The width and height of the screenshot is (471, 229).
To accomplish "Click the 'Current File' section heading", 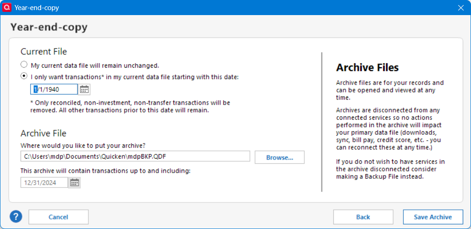I will click(x=44, y=52).
